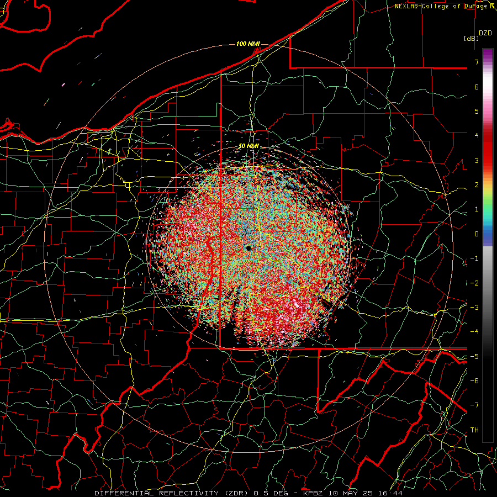Click the 3 value on the color scale
Image resolution: width=497 pixels, height=497 pixels.
tap(477, 160)
